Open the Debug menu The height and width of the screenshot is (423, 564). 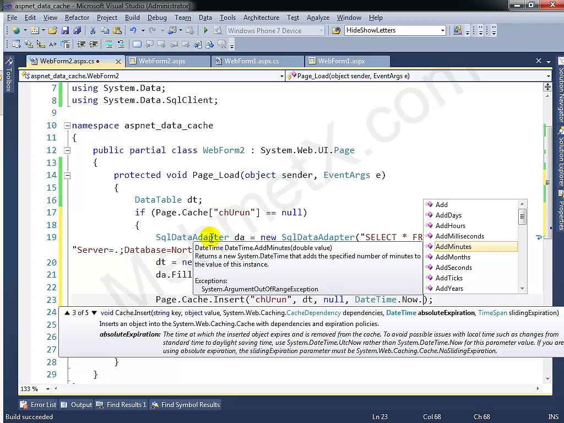157,18
